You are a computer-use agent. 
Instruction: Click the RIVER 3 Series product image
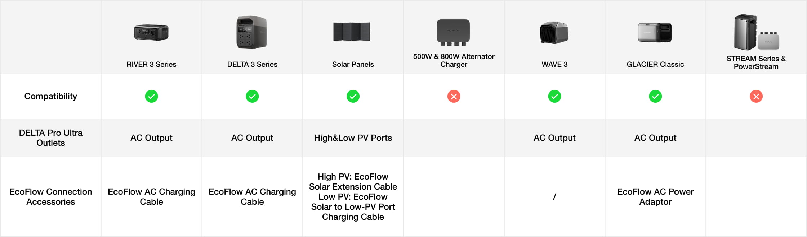tap(151, 33)
